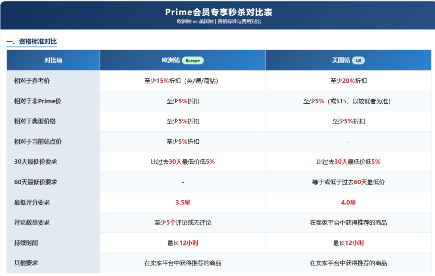Click US cell in 30天最低价要求 row
435x276 pixels.
(x=348, y=162)
